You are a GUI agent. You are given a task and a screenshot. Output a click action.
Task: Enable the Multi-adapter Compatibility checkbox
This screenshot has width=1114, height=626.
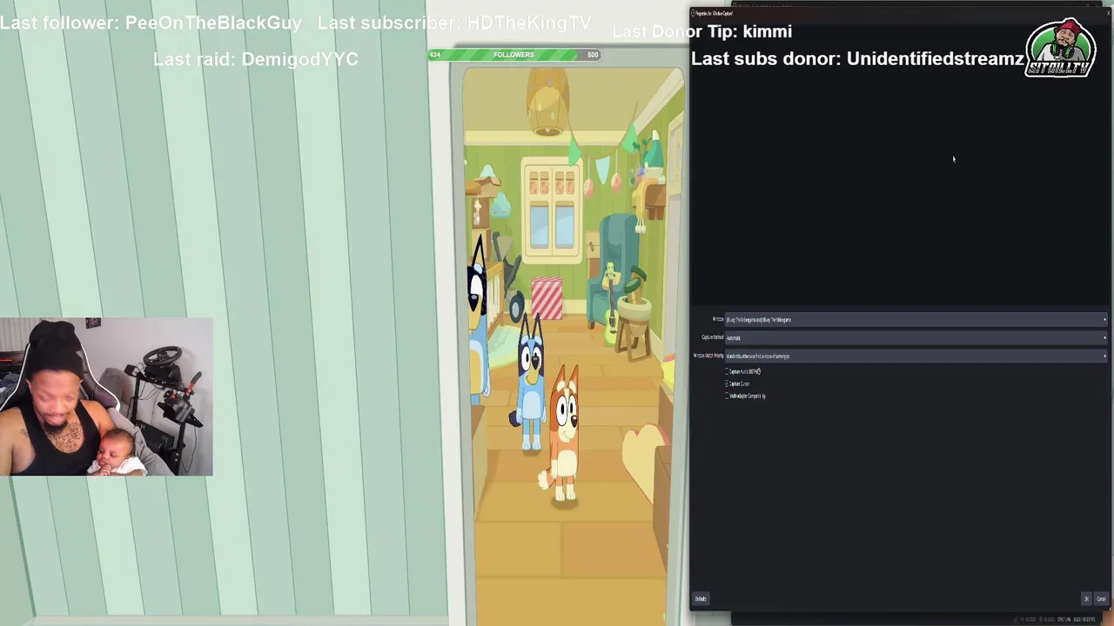click(728, 396)
